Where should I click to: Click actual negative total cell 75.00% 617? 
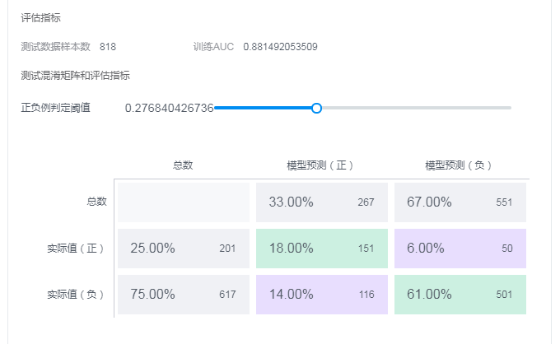click(x=184, y=295)
